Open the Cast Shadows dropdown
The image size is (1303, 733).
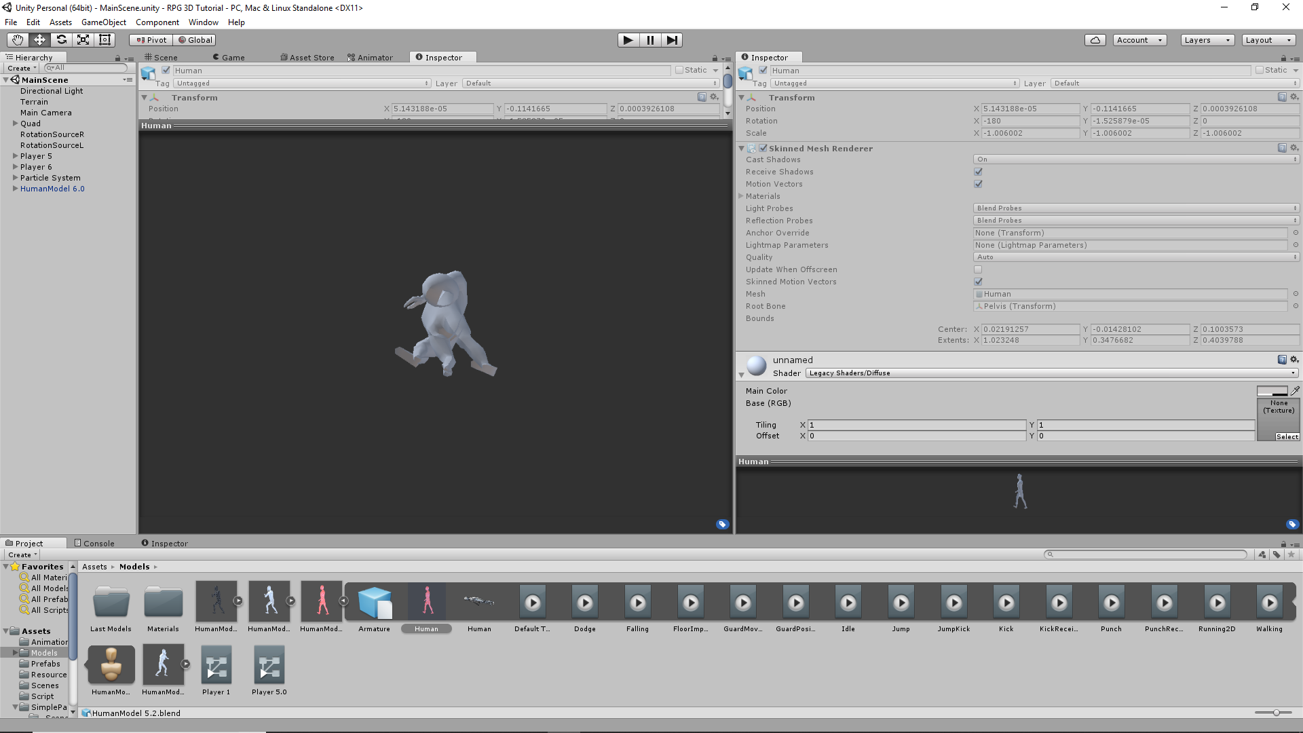[x=1135, y=159]
